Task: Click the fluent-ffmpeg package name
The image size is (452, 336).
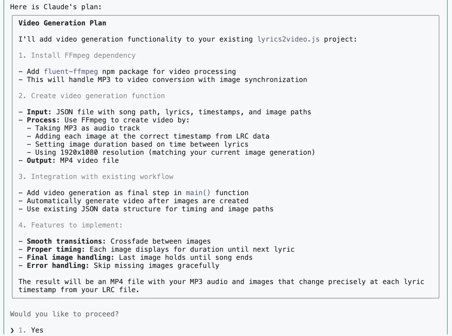Action: click(71, 72)
